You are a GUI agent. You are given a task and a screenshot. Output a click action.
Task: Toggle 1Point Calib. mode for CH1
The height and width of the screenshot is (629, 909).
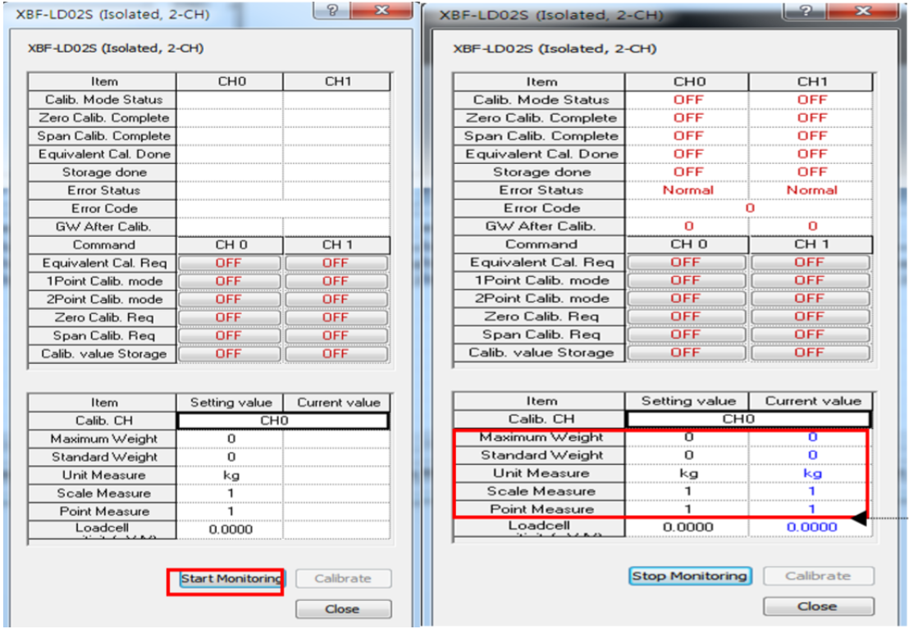(x=336, y=280)
